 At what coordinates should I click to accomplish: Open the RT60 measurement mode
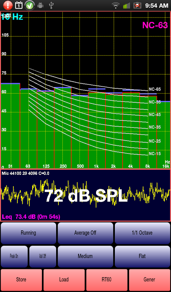pyautogui.click(x=107, y=280)
